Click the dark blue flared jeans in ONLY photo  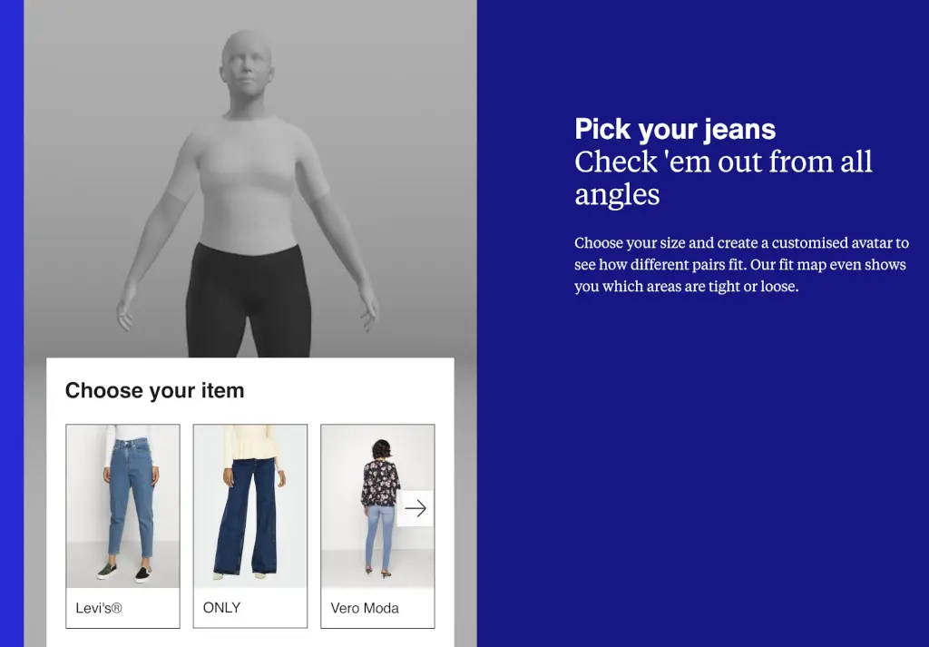246,516
